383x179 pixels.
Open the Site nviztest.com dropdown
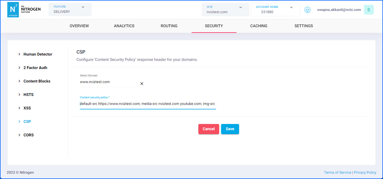pos(225,10)
